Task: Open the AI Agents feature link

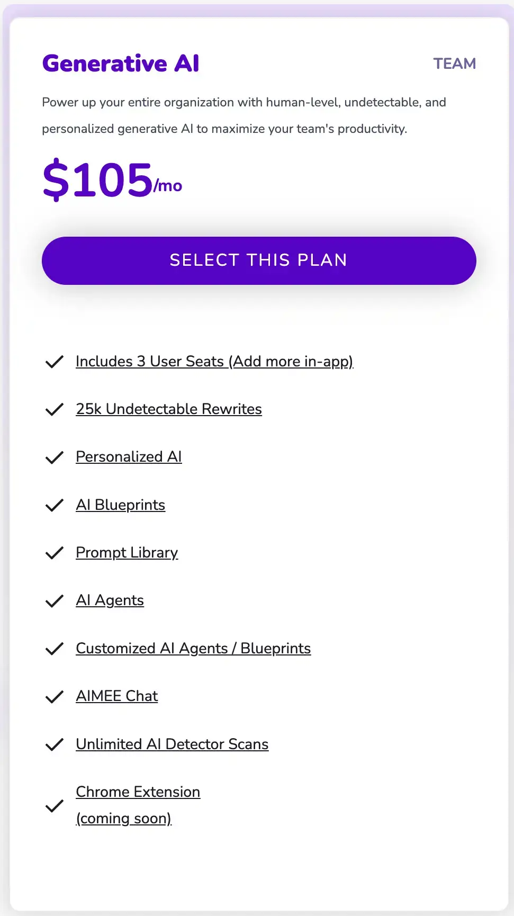Action: pos(110,600)
